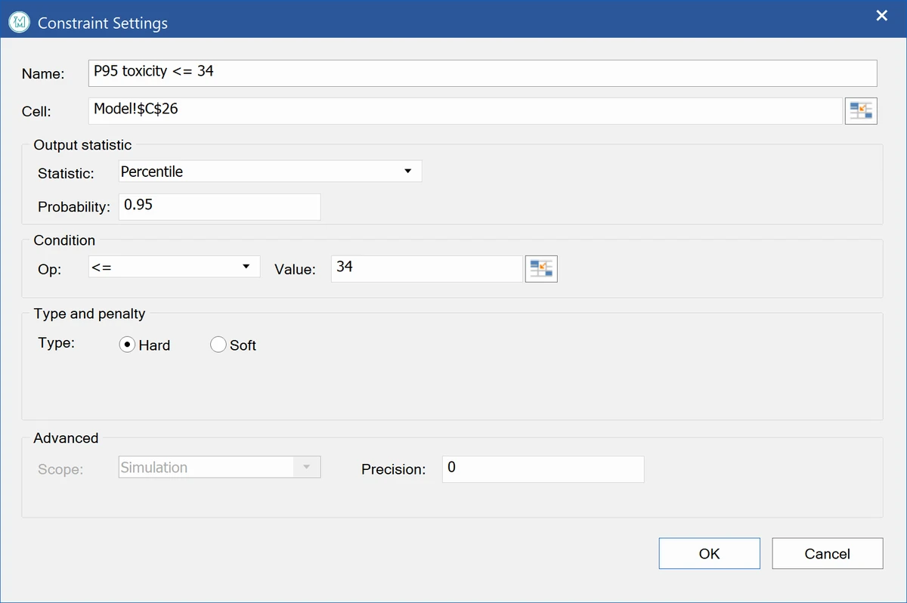907x603 pixels.
Task: Select the Soft constraint type
Action: pos(234,345)
